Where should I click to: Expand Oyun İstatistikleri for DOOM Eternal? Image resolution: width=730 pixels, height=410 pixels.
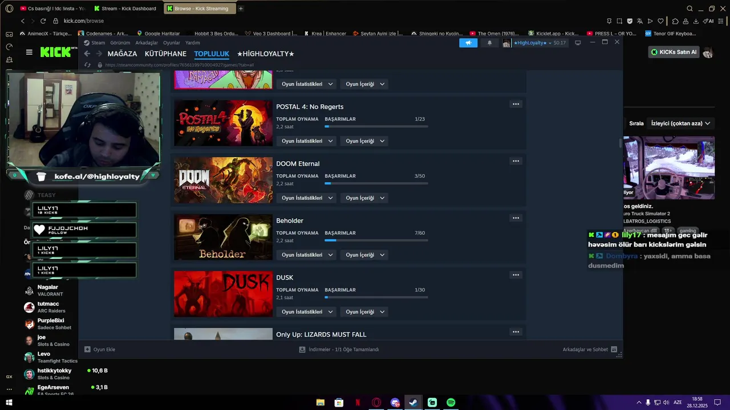point(307,198)
